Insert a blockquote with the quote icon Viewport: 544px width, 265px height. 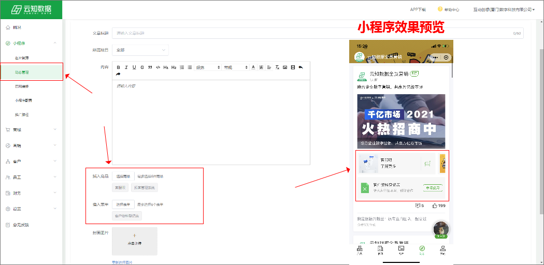(x=150, y=67)
